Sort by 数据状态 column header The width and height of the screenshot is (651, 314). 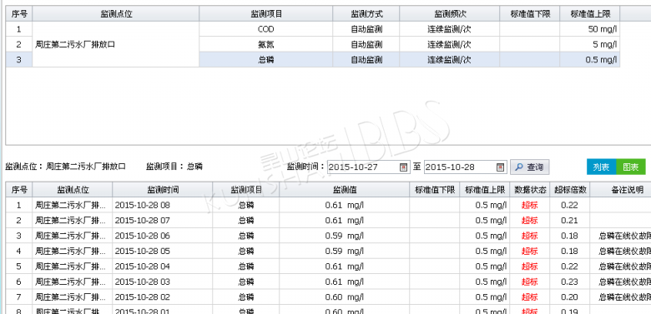pos(530,190)
